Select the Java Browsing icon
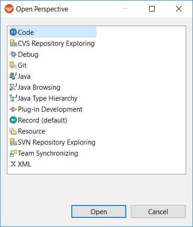Viewport: 193px width, 227px height. pyautogui.click(x=13, y=87)
